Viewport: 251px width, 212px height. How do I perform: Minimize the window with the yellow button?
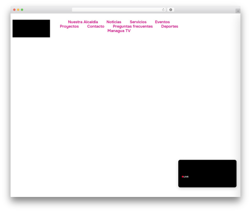[x=18, y=10]
